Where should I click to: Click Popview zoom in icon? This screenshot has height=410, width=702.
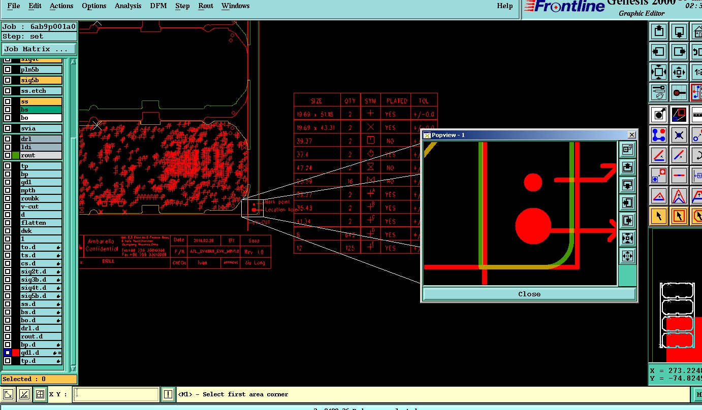pos(627,238)
